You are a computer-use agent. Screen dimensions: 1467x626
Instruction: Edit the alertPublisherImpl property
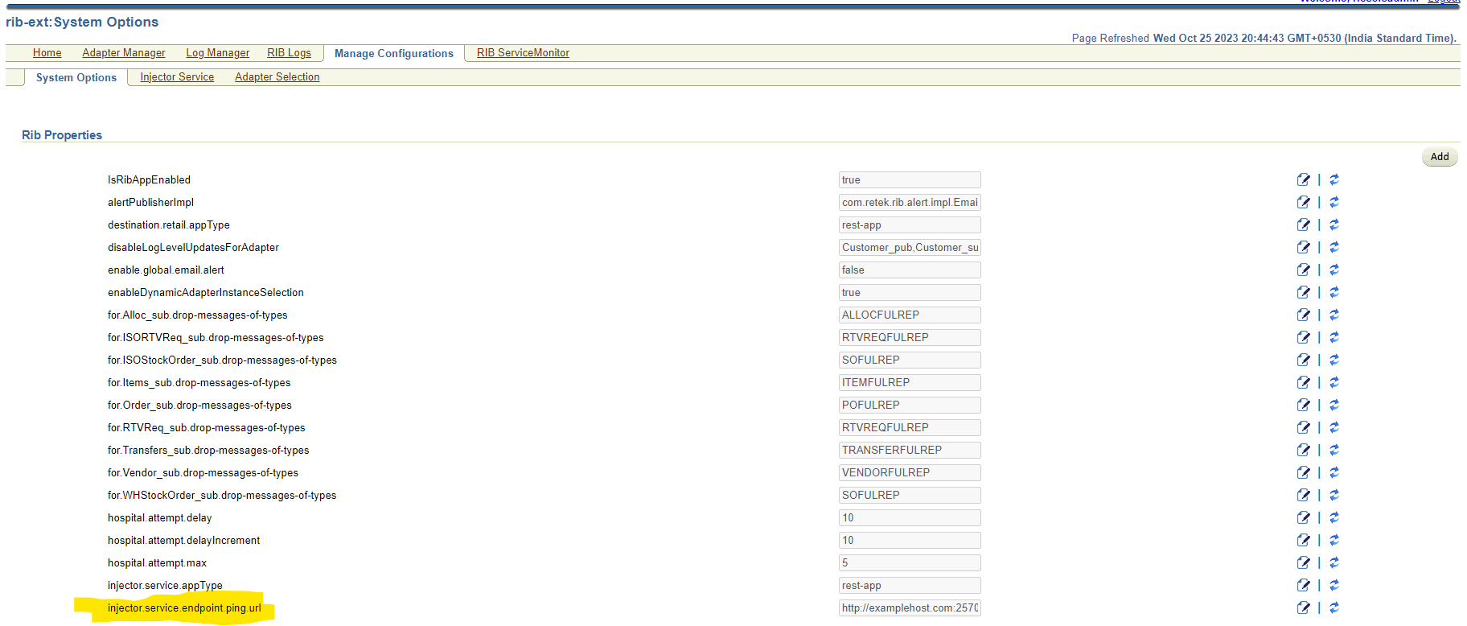coord(1303,202)
